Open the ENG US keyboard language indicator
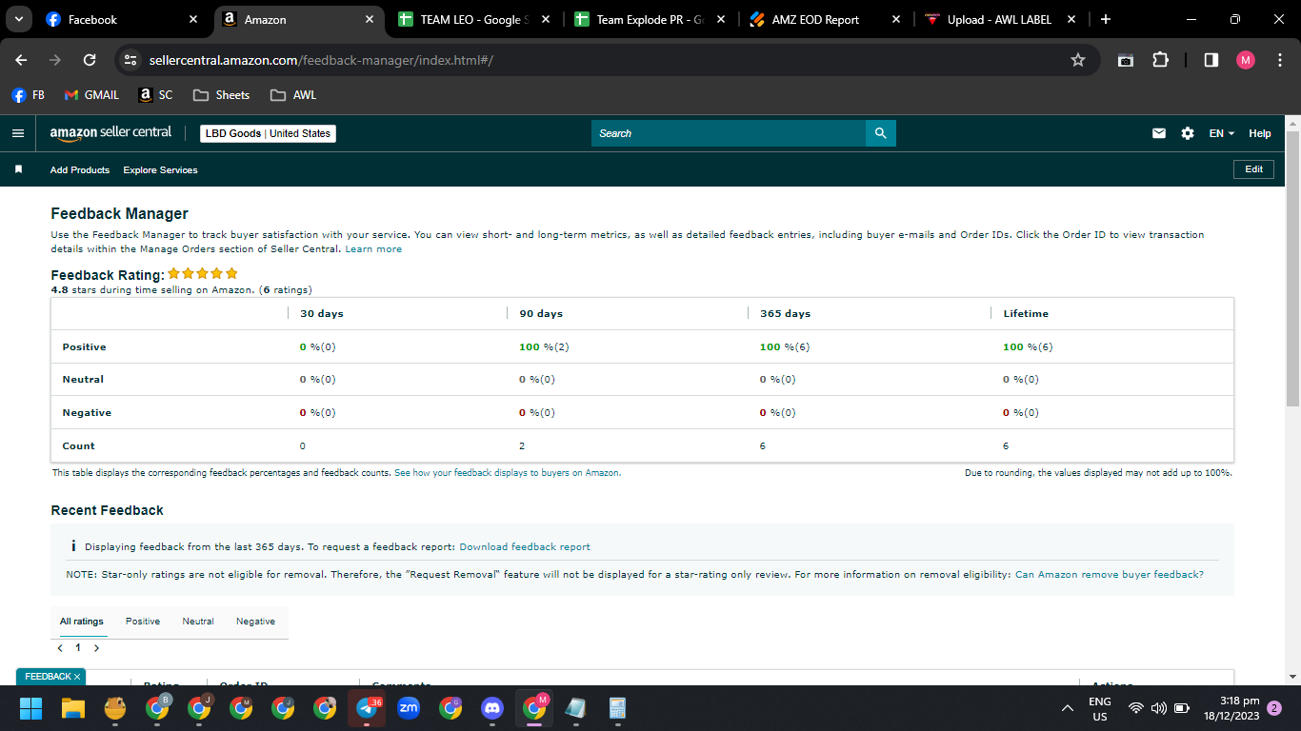 pos(1100,708)
